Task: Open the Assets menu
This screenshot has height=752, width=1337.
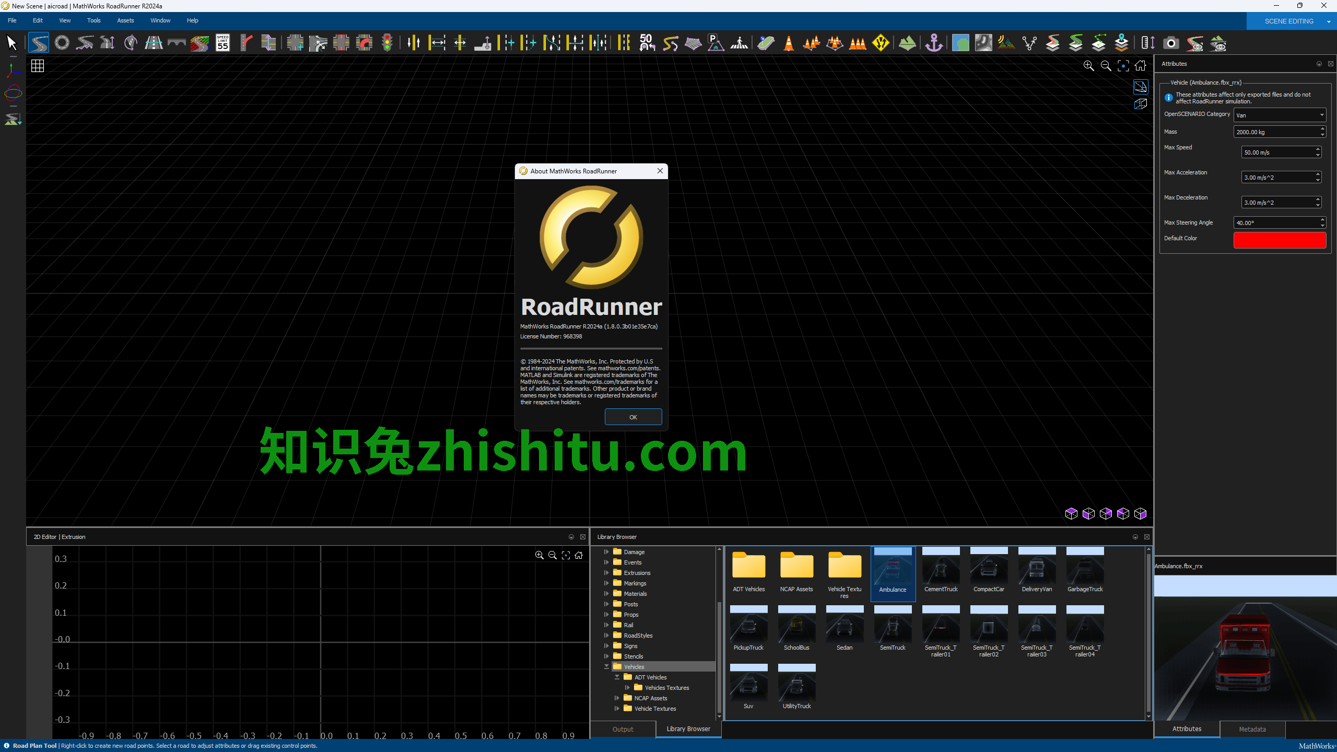Action: (125, 20)
